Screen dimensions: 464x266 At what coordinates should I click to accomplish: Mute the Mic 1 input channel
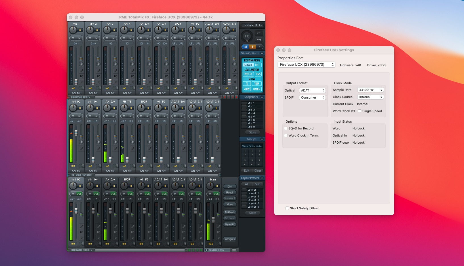pyautogui.click(x=73, y=38)
